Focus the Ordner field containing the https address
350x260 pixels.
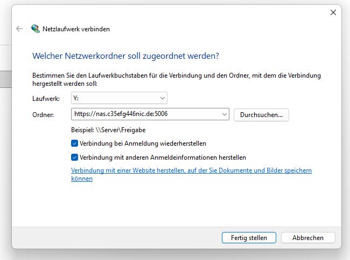tap(150, 114)
